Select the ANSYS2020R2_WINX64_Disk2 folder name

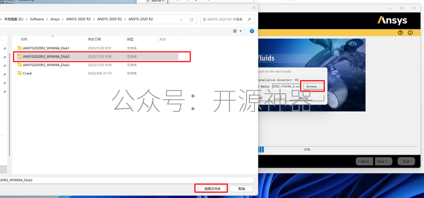46,57
